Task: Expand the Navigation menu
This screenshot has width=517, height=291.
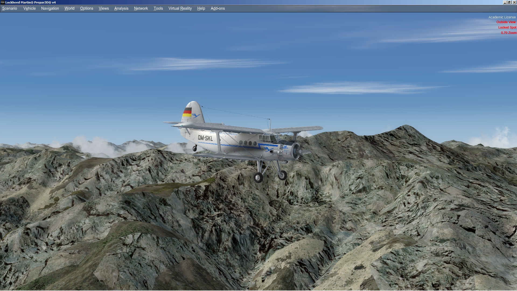Action: 50,8
